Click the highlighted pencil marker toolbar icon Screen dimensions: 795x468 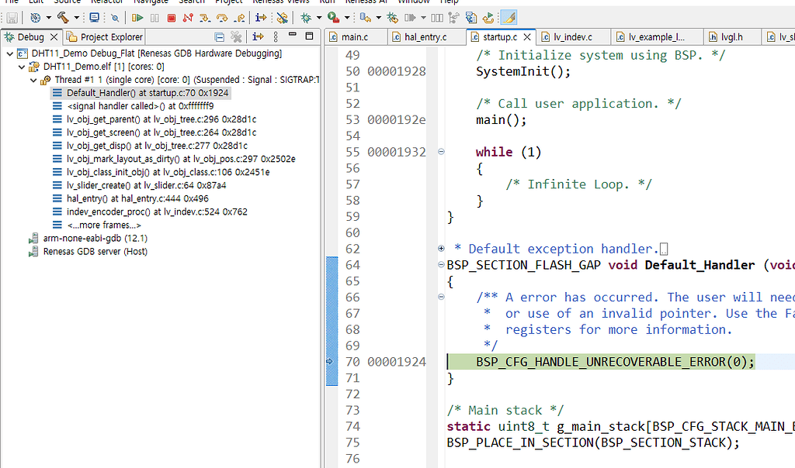[509, 18]
